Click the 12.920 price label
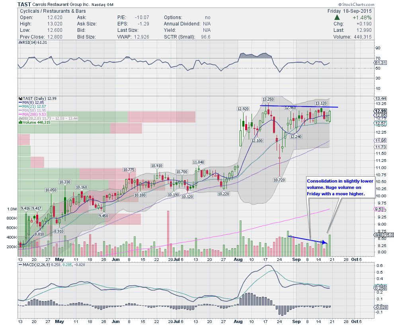Image resolution: width=394 pixels, height=325 pixels. tap(243, 109)
